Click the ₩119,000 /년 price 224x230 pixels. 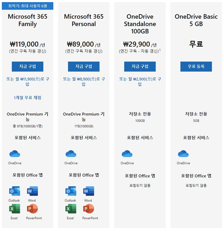[28, 44]
